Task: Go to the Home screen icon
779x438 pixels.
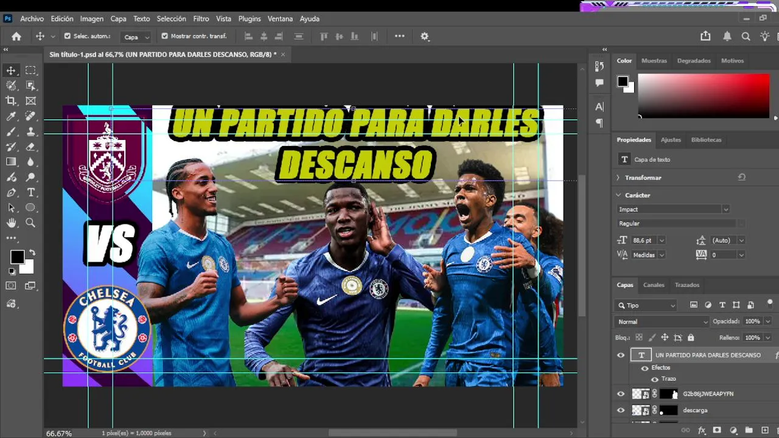Action: point(16,36)
